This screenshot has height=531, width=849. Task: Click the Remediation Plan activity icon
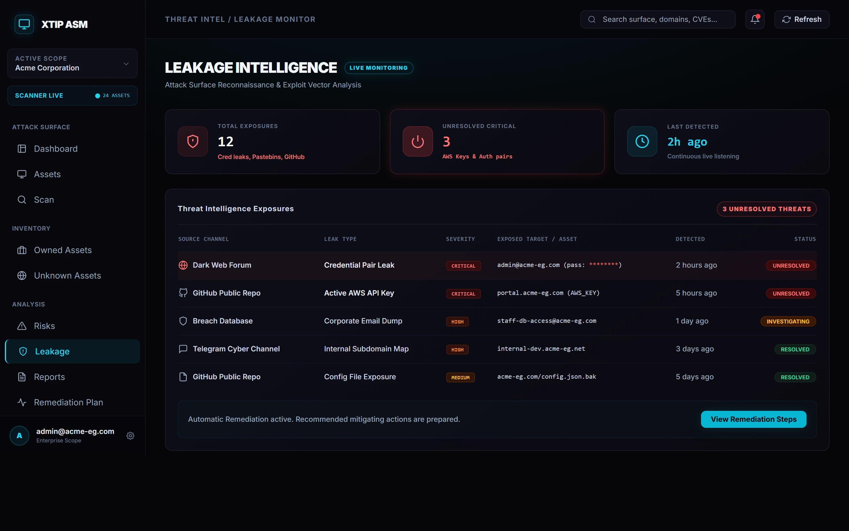(x=22, y=402)
